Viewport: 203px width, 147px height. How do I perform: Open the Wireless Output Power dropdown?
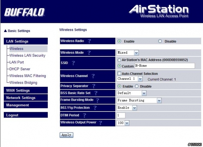point(123,123)
